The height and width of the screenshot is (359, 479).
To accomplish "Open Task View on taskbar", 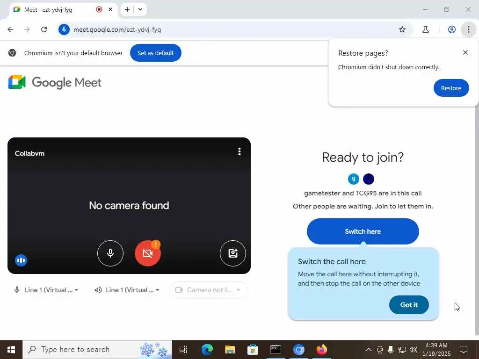I will tap(183, 350).
